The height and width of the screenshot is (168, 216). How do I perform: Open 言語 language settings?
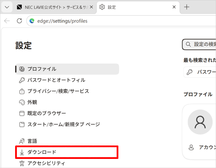[67, 141]
